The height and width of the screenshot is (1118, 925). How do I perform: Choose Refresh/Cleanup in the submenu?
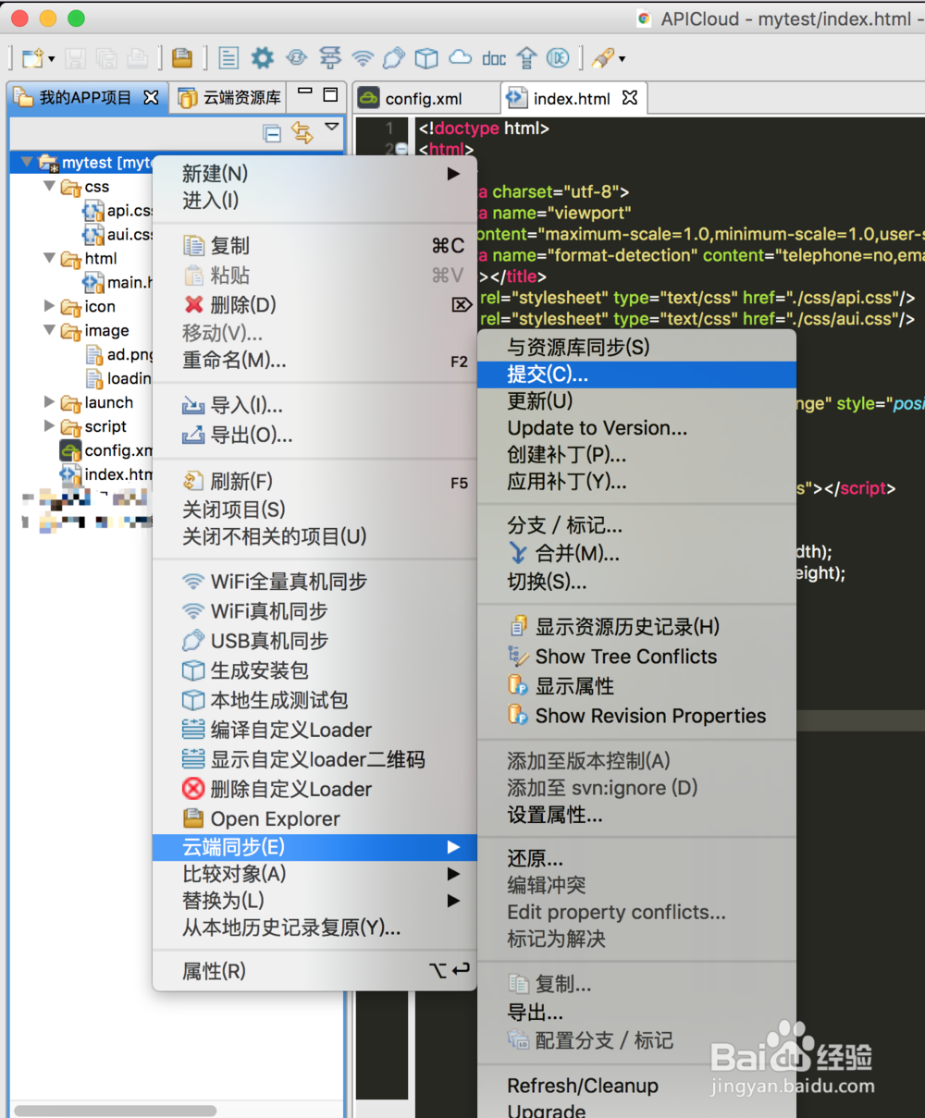(636, 1087)
